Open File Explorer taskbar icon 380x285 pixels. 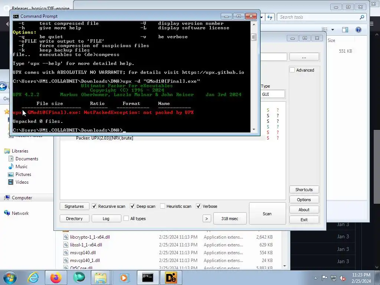pyautogui.click(x=101, y=278)
